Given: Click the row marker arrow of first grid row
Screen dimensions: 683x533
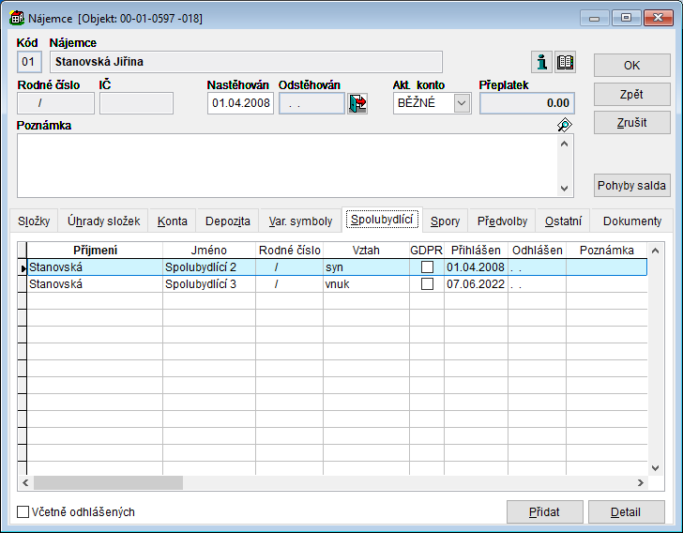Looking at the screenshot, I should point(23,267).
